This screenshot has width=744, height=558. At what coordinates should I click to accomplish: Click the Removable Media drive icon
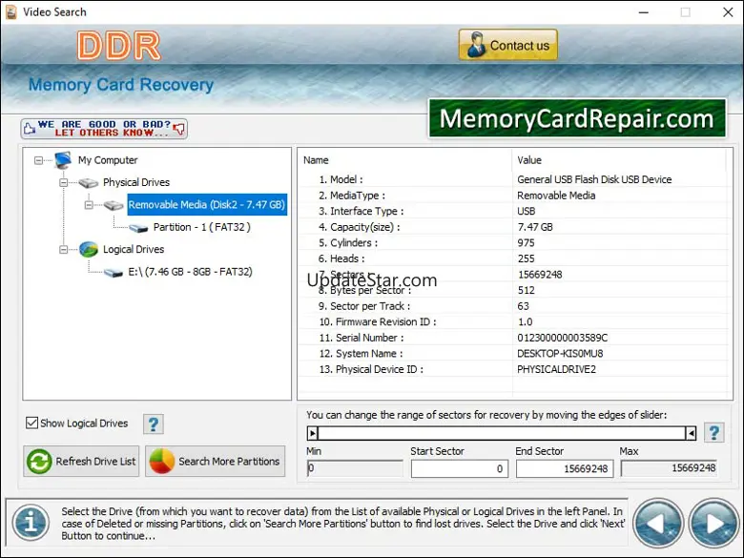pos(114,205)
